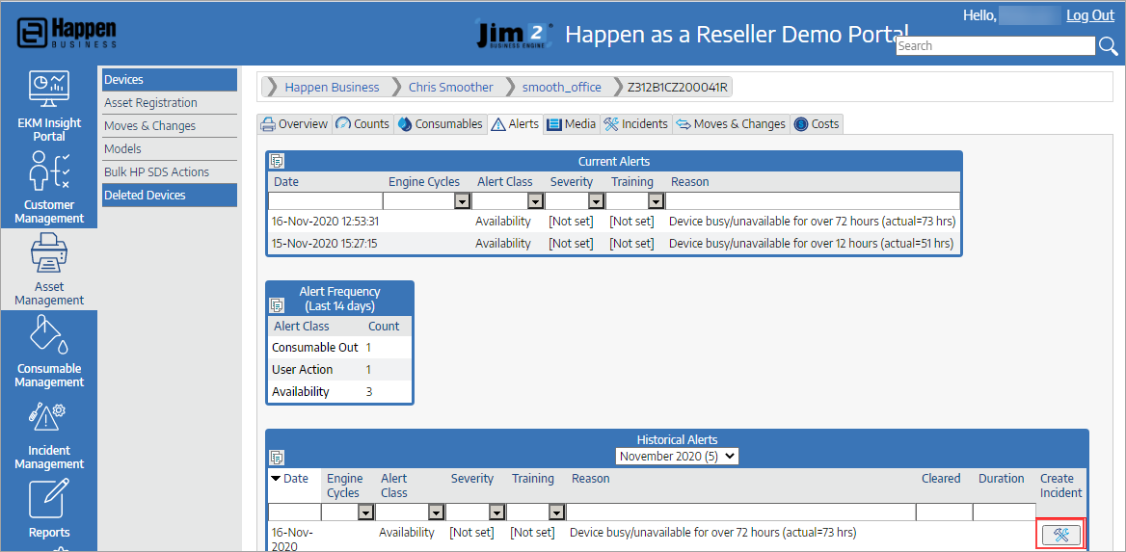Open Bulk HP SDS Actions

(x=170, y=171)
